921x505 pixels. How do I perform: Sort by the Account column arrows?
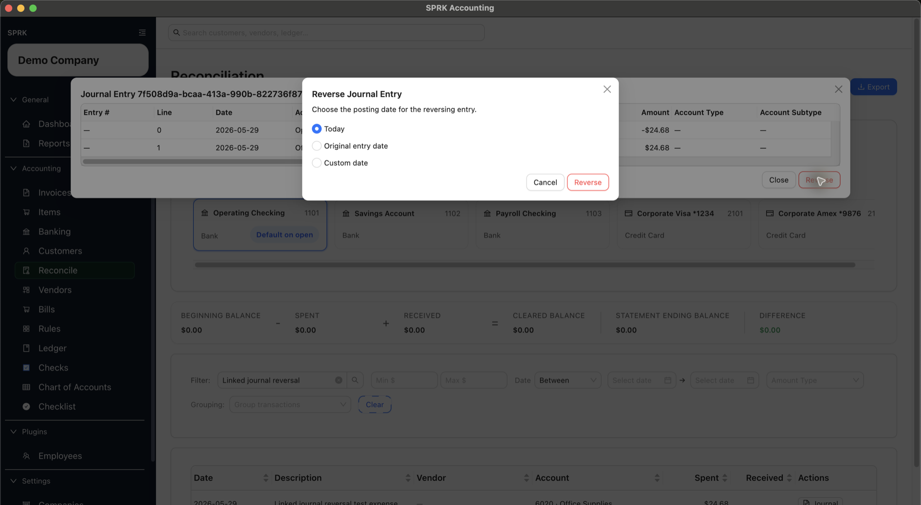pos(657,478)
